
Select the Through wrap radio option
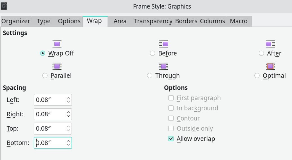pos(150,75)
